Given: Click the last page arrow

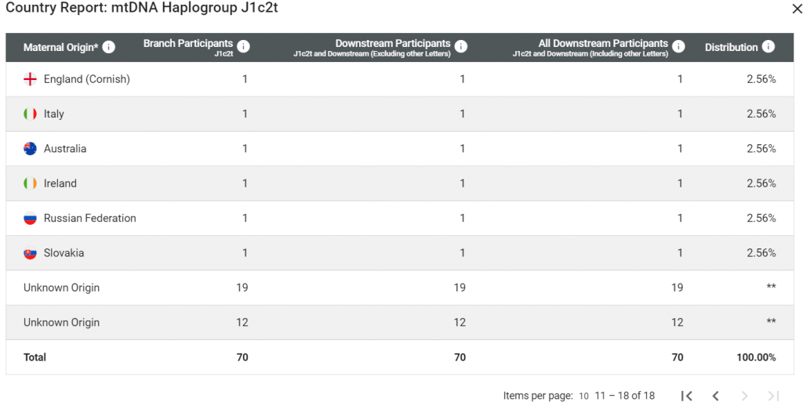Looking at the screenshot, I should [773, 396].
